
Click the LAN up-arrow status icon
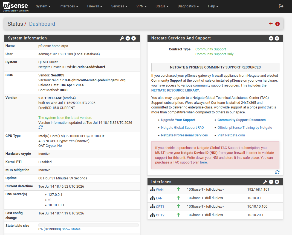point(178,198)
